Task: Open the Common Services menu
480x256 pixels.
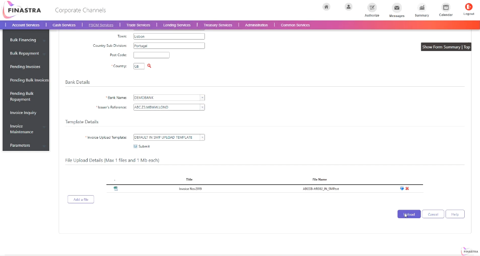Action: click(295, 25)
